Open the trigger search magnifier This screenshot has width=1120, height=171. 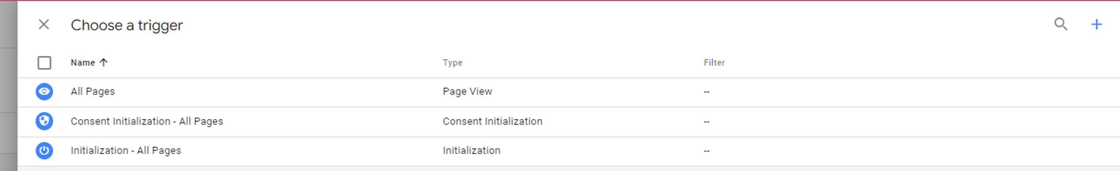pyautogui.click(x=1060, y=24)
